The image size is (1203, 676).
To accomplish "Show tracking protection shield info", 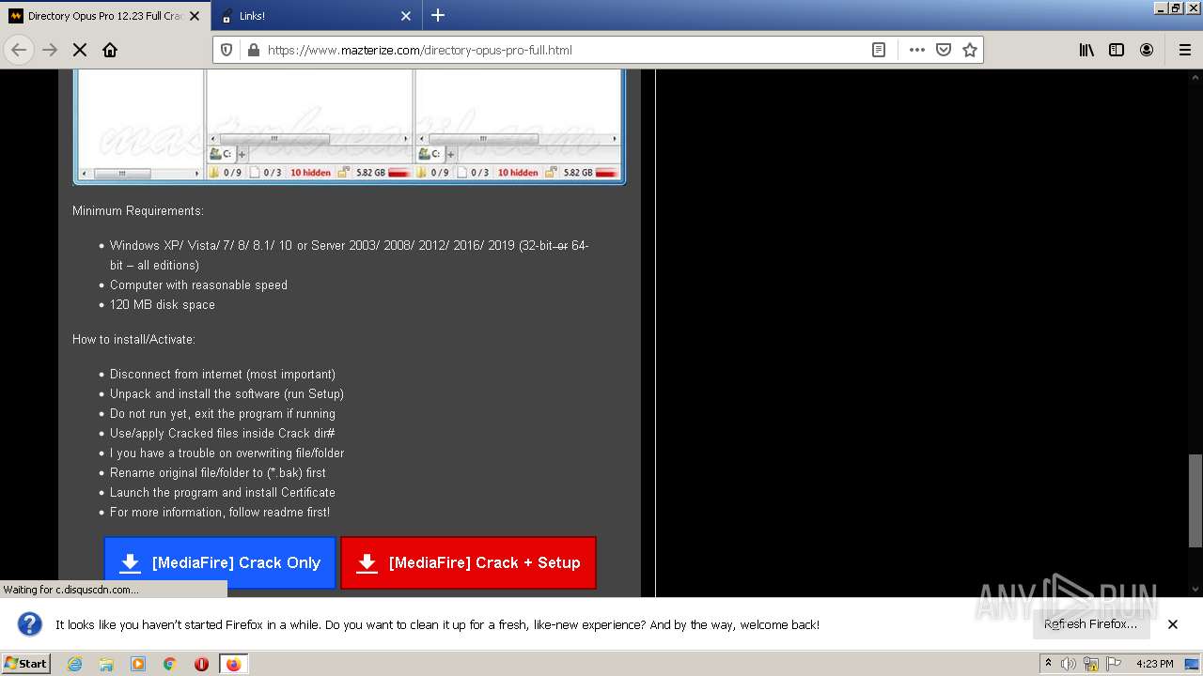I will point(227,50).
